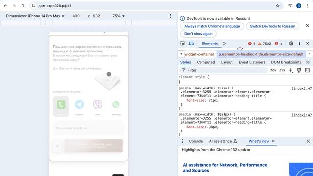The image size is (313, 176).
Task: Dismiss the DevTools language notification
Action: click(x=307, y=25)
